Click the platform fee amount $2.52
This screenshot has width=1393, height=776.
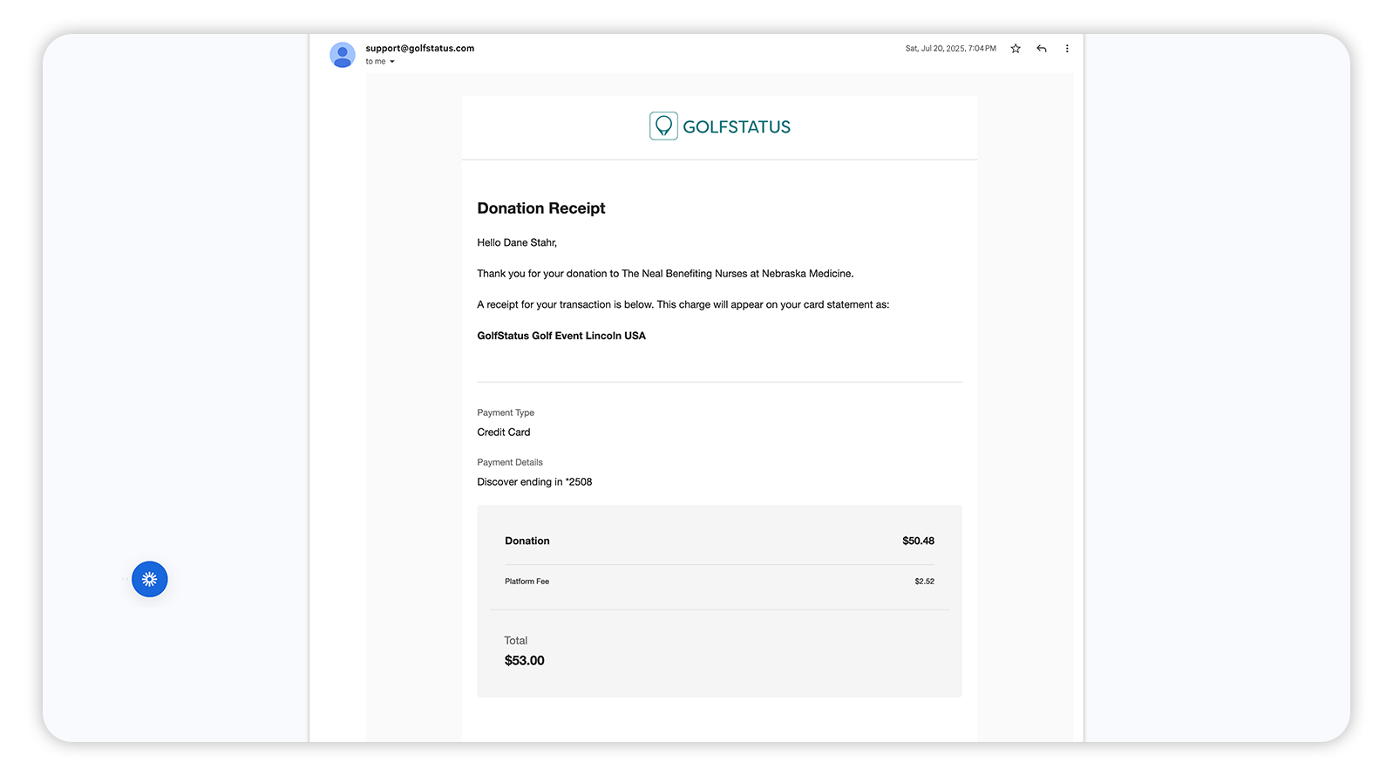point(925,582)
